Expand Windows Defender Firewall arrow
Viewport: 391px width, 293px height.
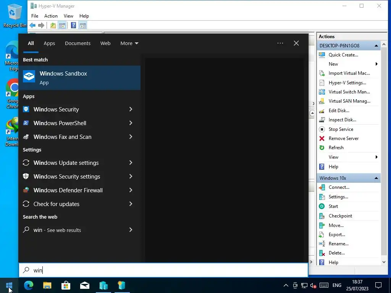pos(131,190)
